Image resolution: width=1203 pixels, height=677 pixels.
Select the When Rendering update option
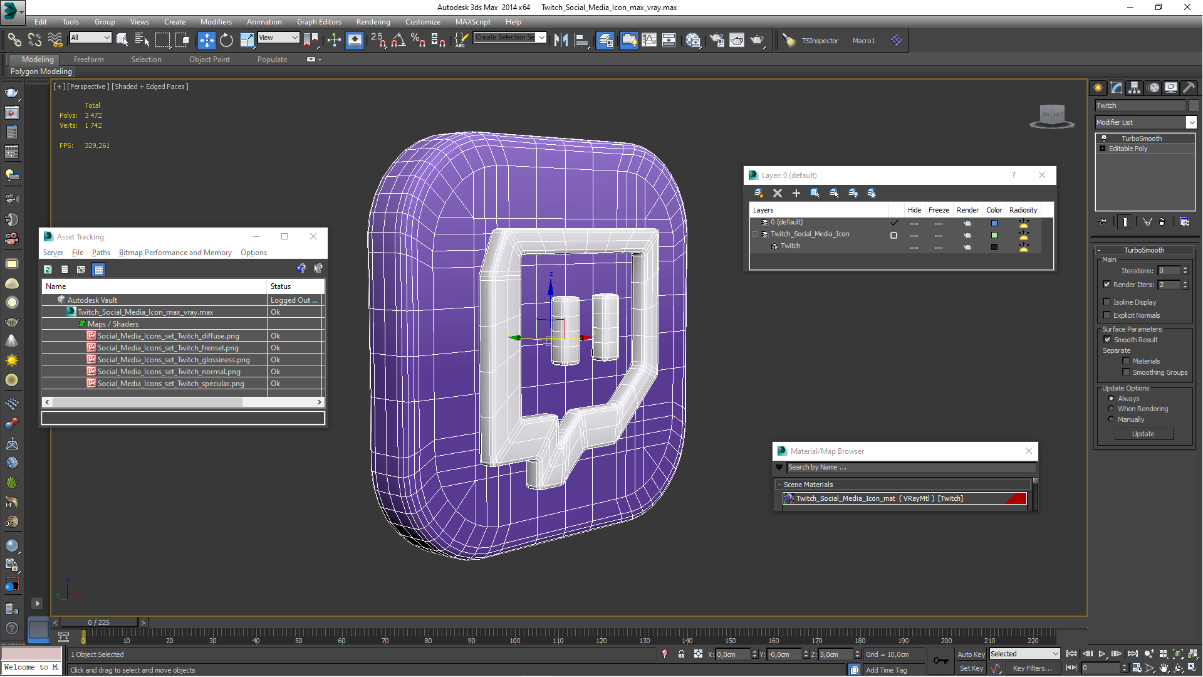(x=1112, y=409)
